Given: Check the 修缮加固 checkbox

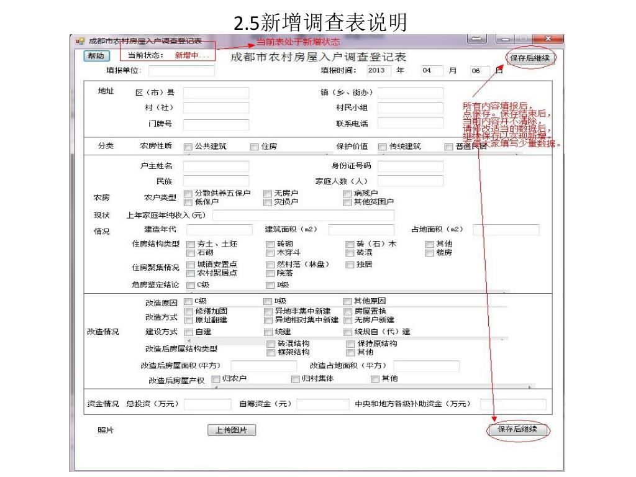Looking at the screenshot, I should point(189,312).
